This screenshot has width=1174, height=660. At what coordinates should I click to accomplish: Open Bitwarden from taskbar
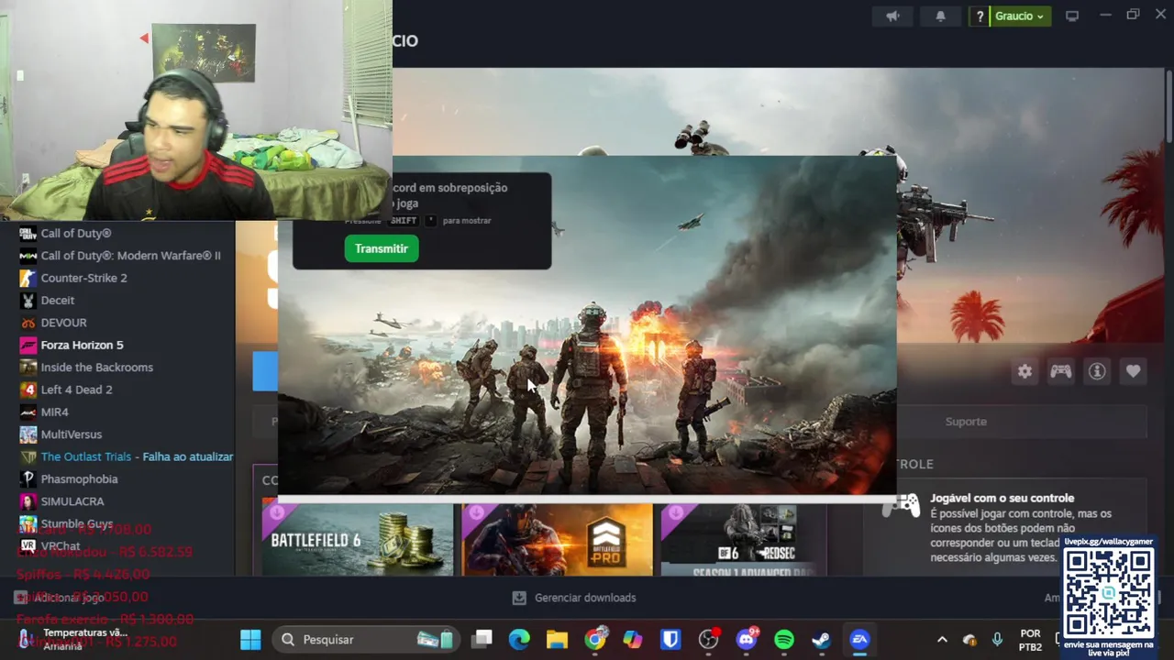point(670,639)
